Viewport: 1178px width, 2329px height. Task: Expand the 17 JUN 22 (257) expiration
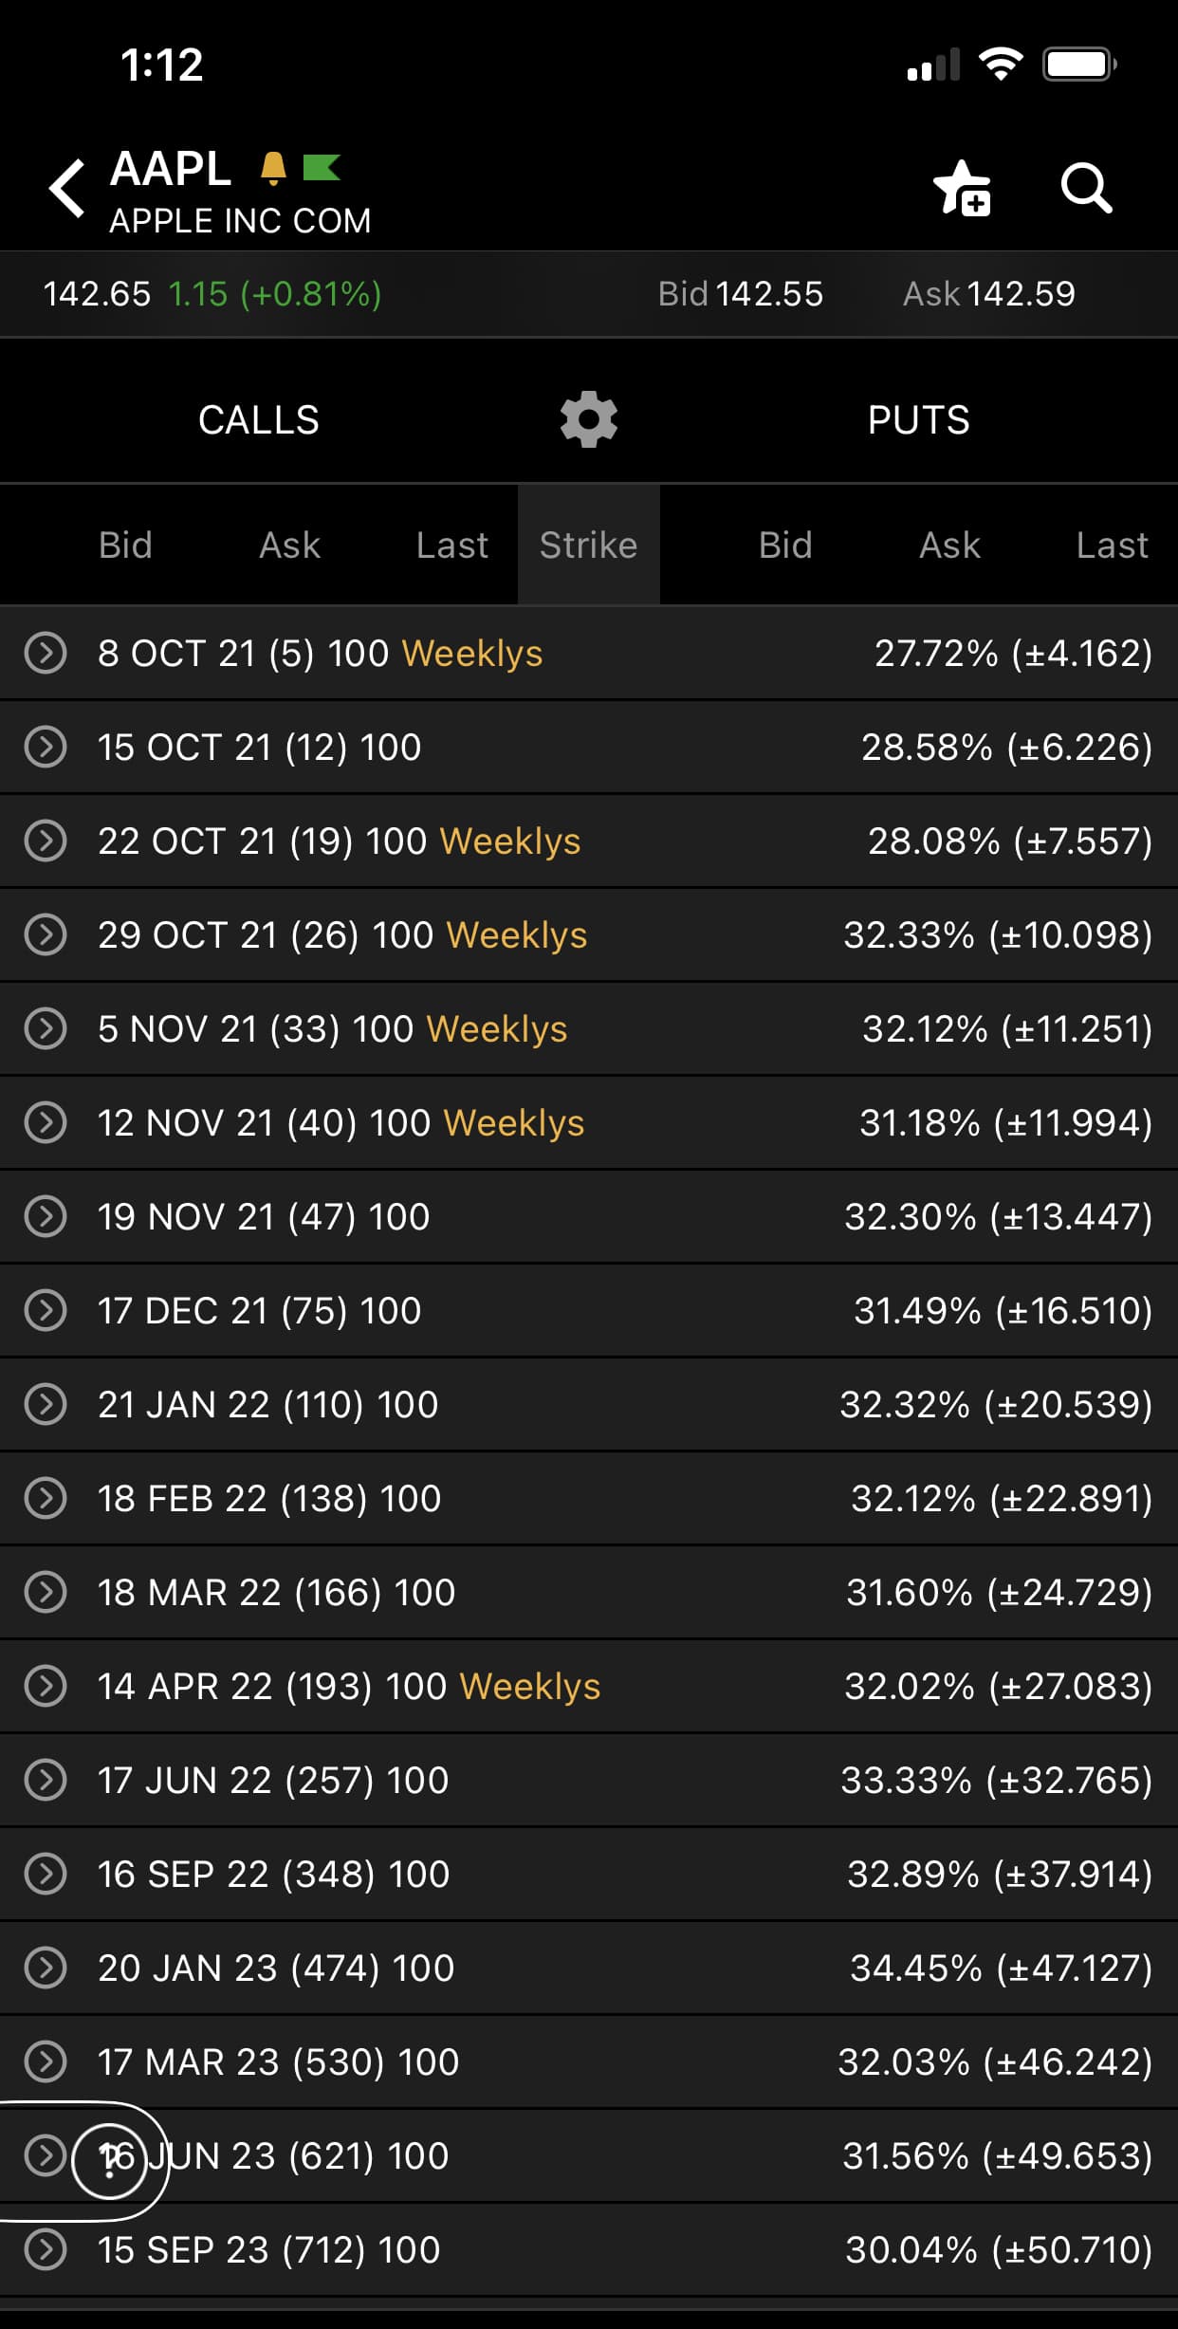click(x=46, y=1781)
